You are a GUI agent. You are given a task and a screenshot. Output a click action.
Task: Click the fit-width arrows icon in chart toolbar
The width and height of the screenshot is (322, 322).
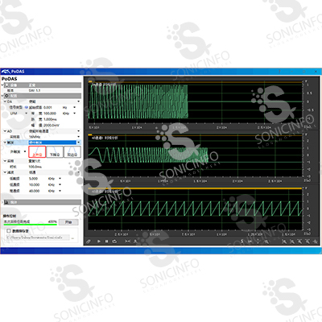(128, 242)
